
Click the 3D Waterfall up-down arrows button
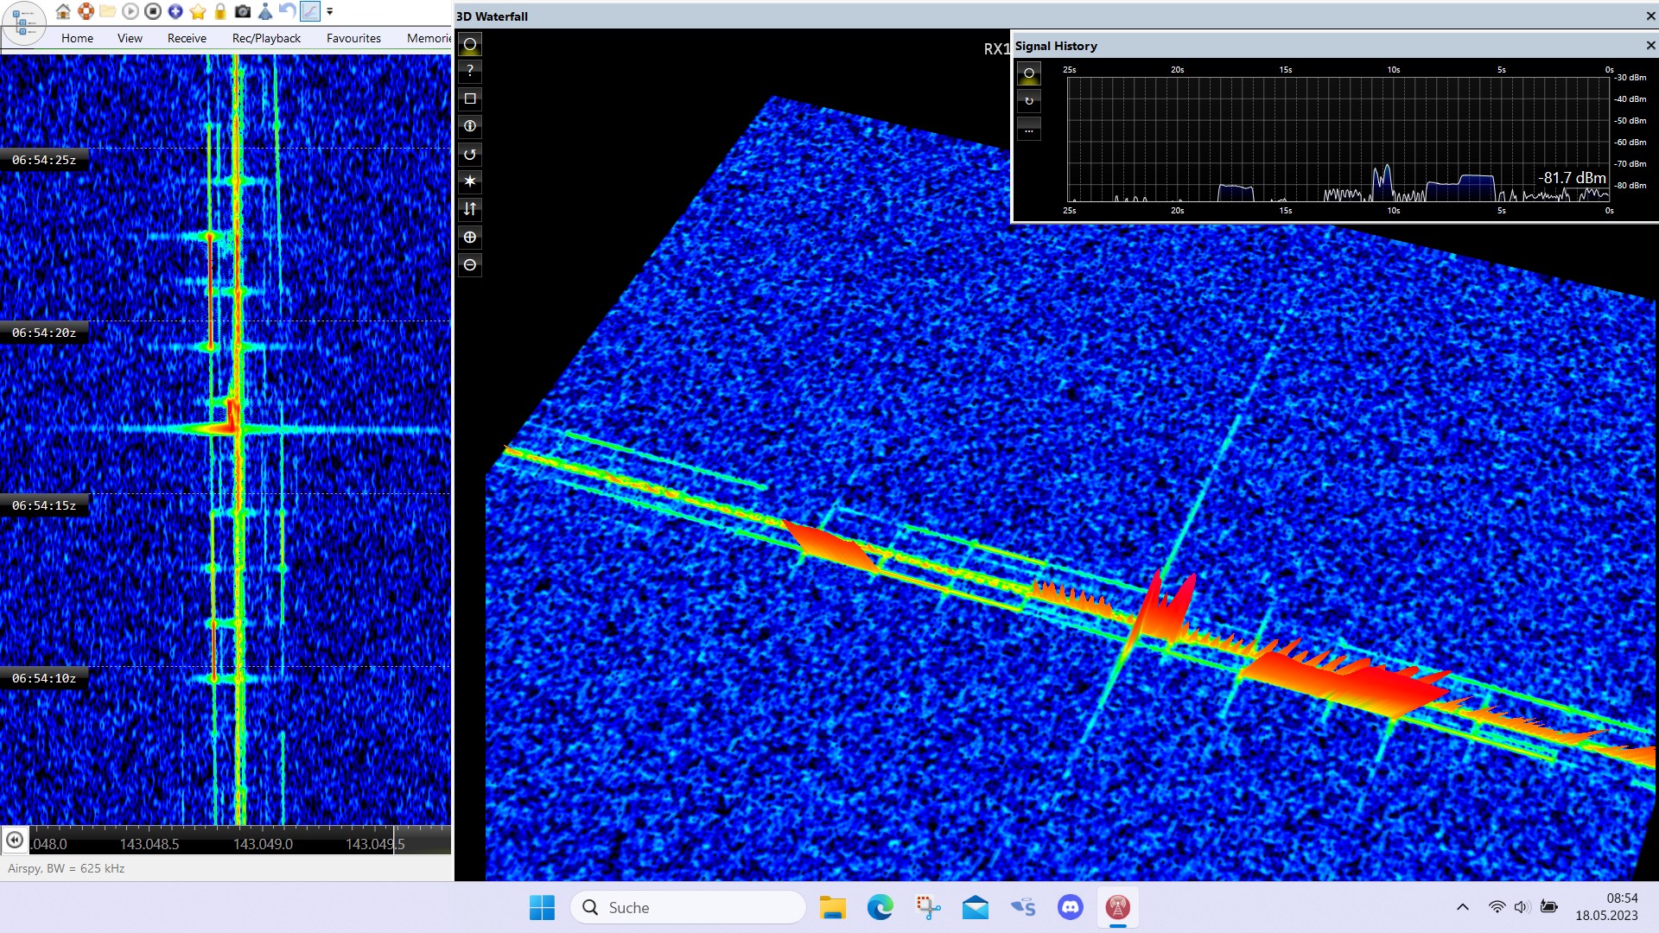click(x=470, y=209)
